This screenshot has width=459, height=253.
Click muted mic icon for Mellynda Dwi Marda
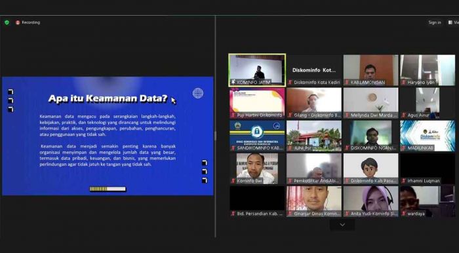point(347,115)
